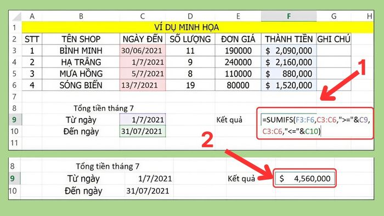Image resolution: width=384 pixels, height=216 pixels.
Task: Click quantity cell '8'
Action: [x=190, y=73]
